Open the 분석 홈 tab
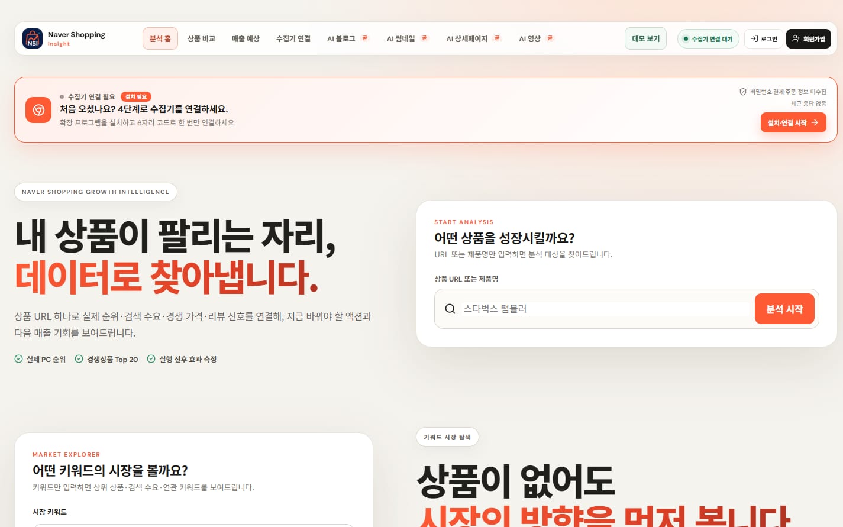Viewport: 843px width, 527px height. pyautogui.click(x=160, y=38)
